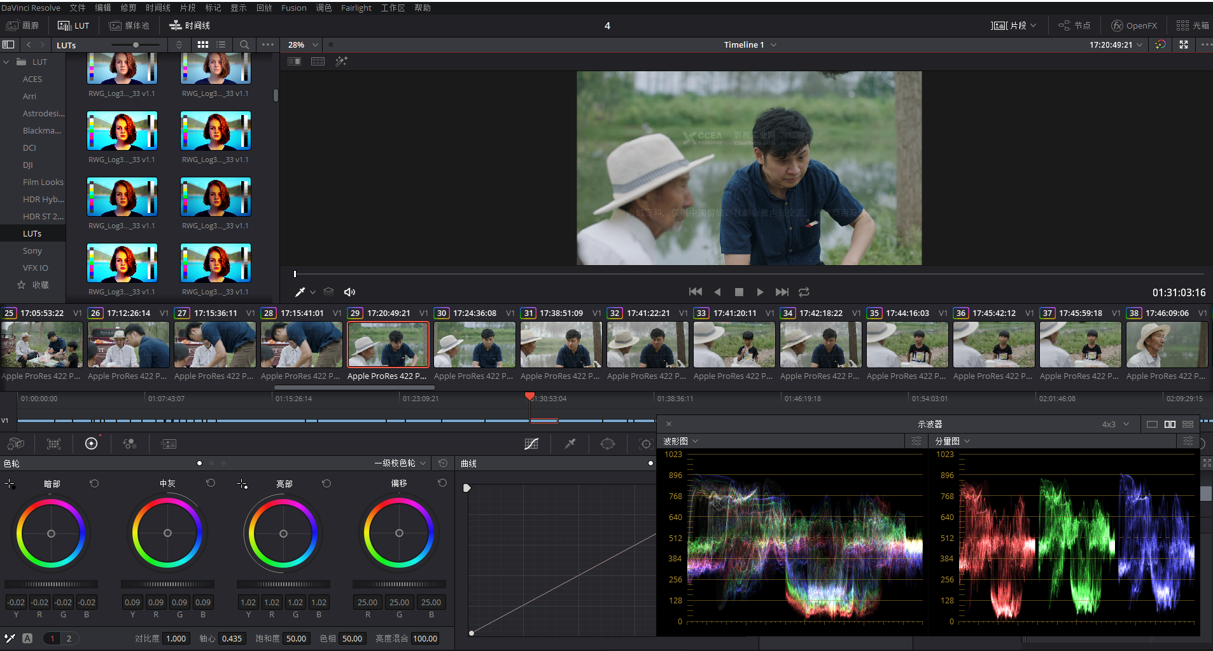Open the Fairlight menu in menu bar
This screenshot has width=1213, height=651.
click(356, 8)
